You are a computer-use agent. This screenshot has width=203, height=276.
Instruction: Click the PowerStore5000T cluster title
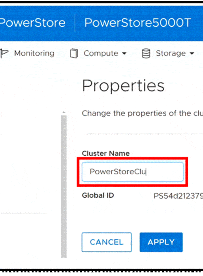tap(137, 23)
